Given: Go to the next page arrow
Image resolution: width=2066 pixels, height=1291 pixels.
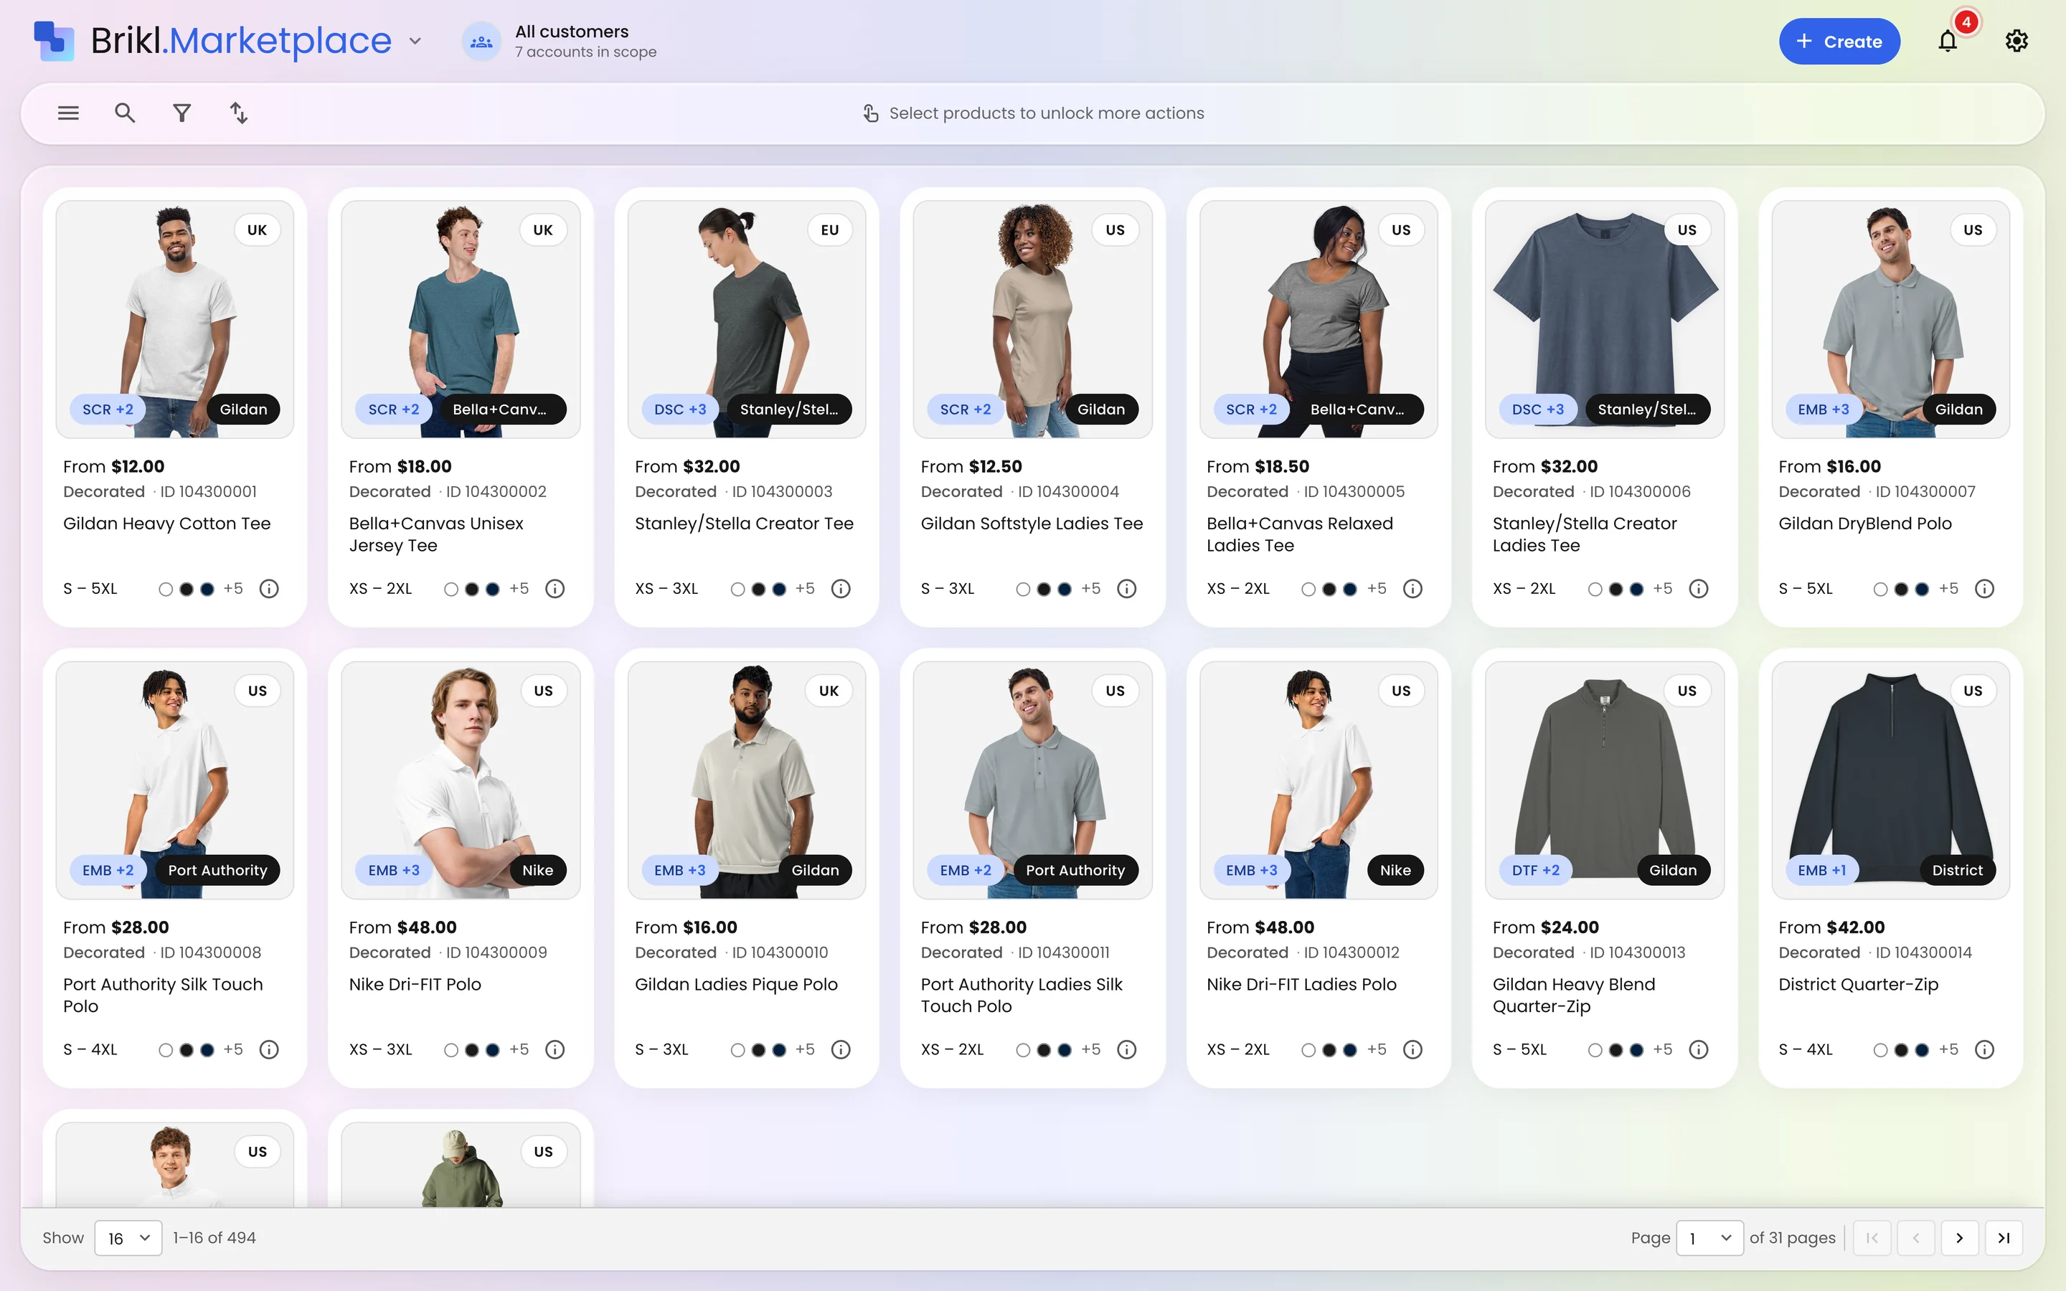Looking at the screenshot, I should point(1959,1238).
